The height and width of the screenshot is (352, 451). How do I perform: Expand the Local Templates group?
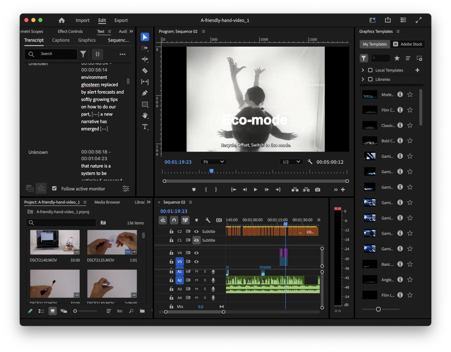tap(363, 70)
